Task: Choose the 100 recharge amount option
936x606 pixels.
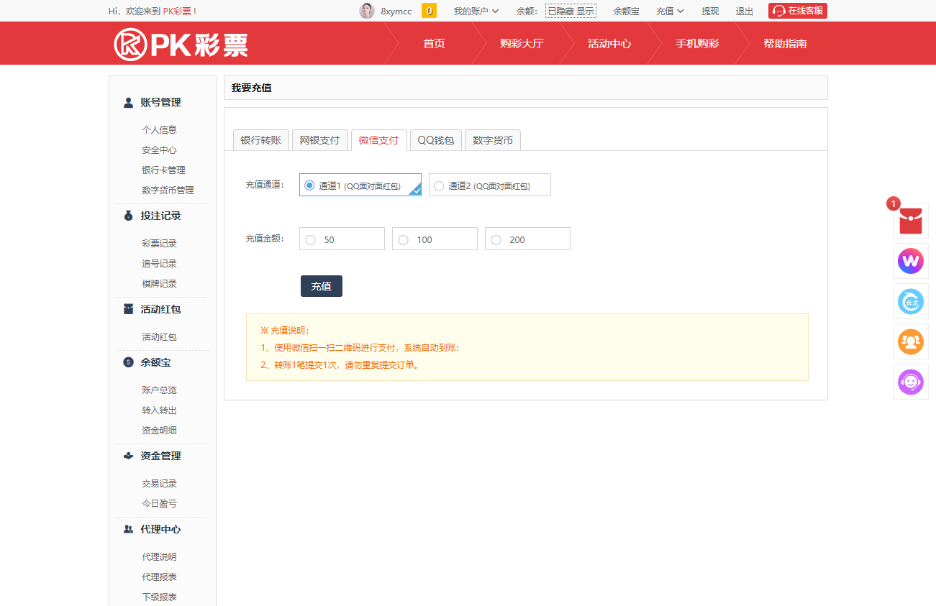Action: coord(404,239)
